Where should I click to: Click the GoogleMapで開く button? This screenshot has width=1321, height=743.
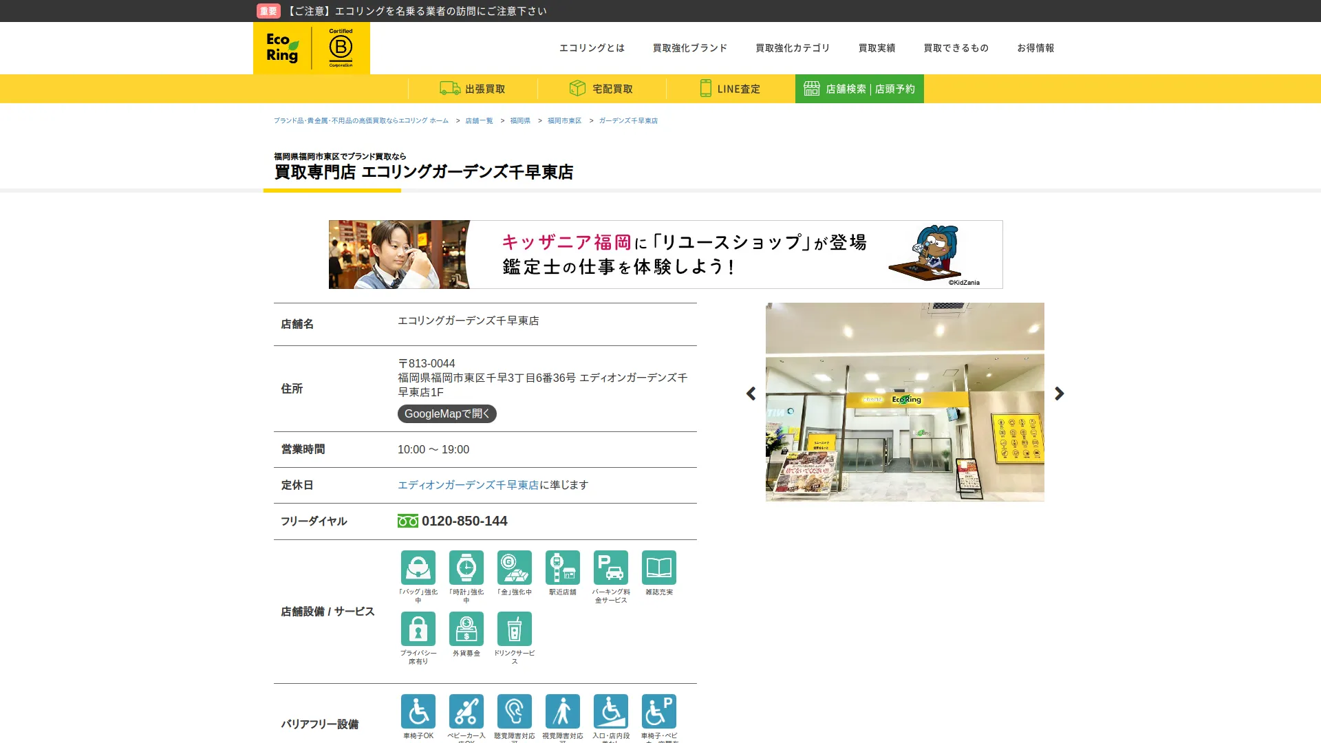click(447, 413)
